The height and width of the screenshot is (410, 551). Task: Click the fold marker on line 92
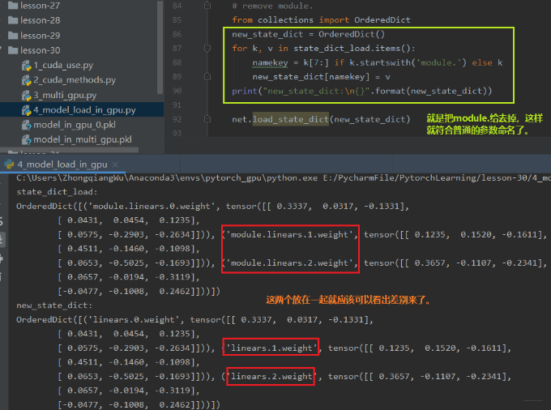[207, 119]
